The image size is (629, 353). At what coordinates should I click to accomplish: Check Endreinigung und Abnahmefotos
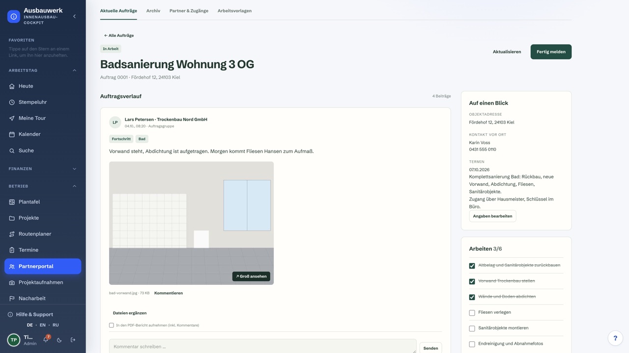[472, 344]
